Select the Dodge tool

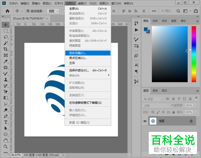6,110
